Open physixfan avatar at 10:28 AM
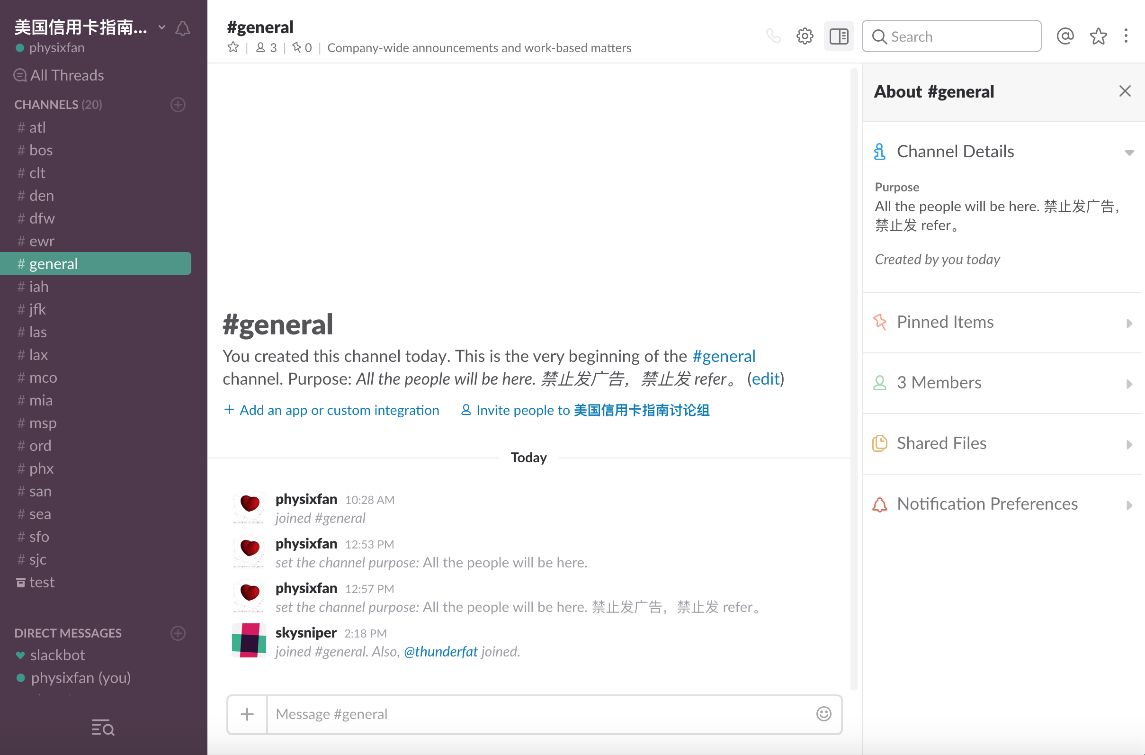This screenshot has width=1145, height=755. (x=249, y=507)
